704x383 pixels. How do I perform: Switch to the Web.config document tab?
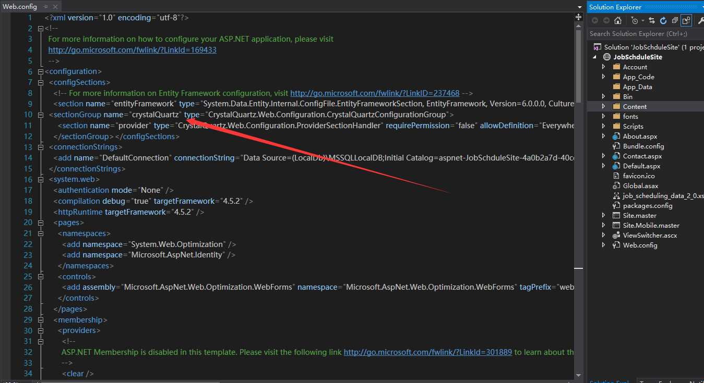click(20, 6)
